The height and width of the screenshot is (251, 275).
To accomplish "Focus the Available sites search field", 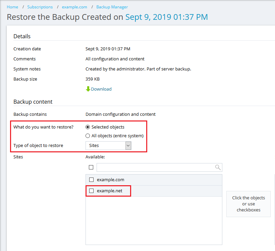I will click(x=154, y=167).
